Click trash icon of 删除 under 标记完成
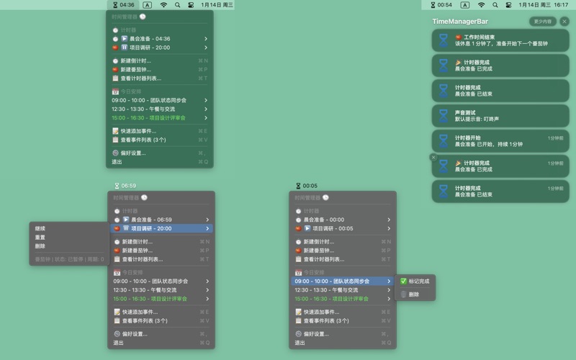This screenshot has height=360, width=576. coord(403,294)
